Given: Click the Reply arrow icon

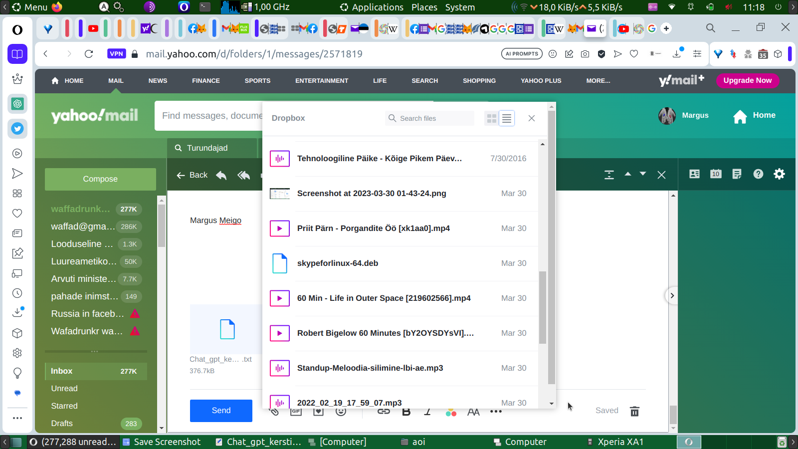Looking at the screenshot, I should click(221, 175).
